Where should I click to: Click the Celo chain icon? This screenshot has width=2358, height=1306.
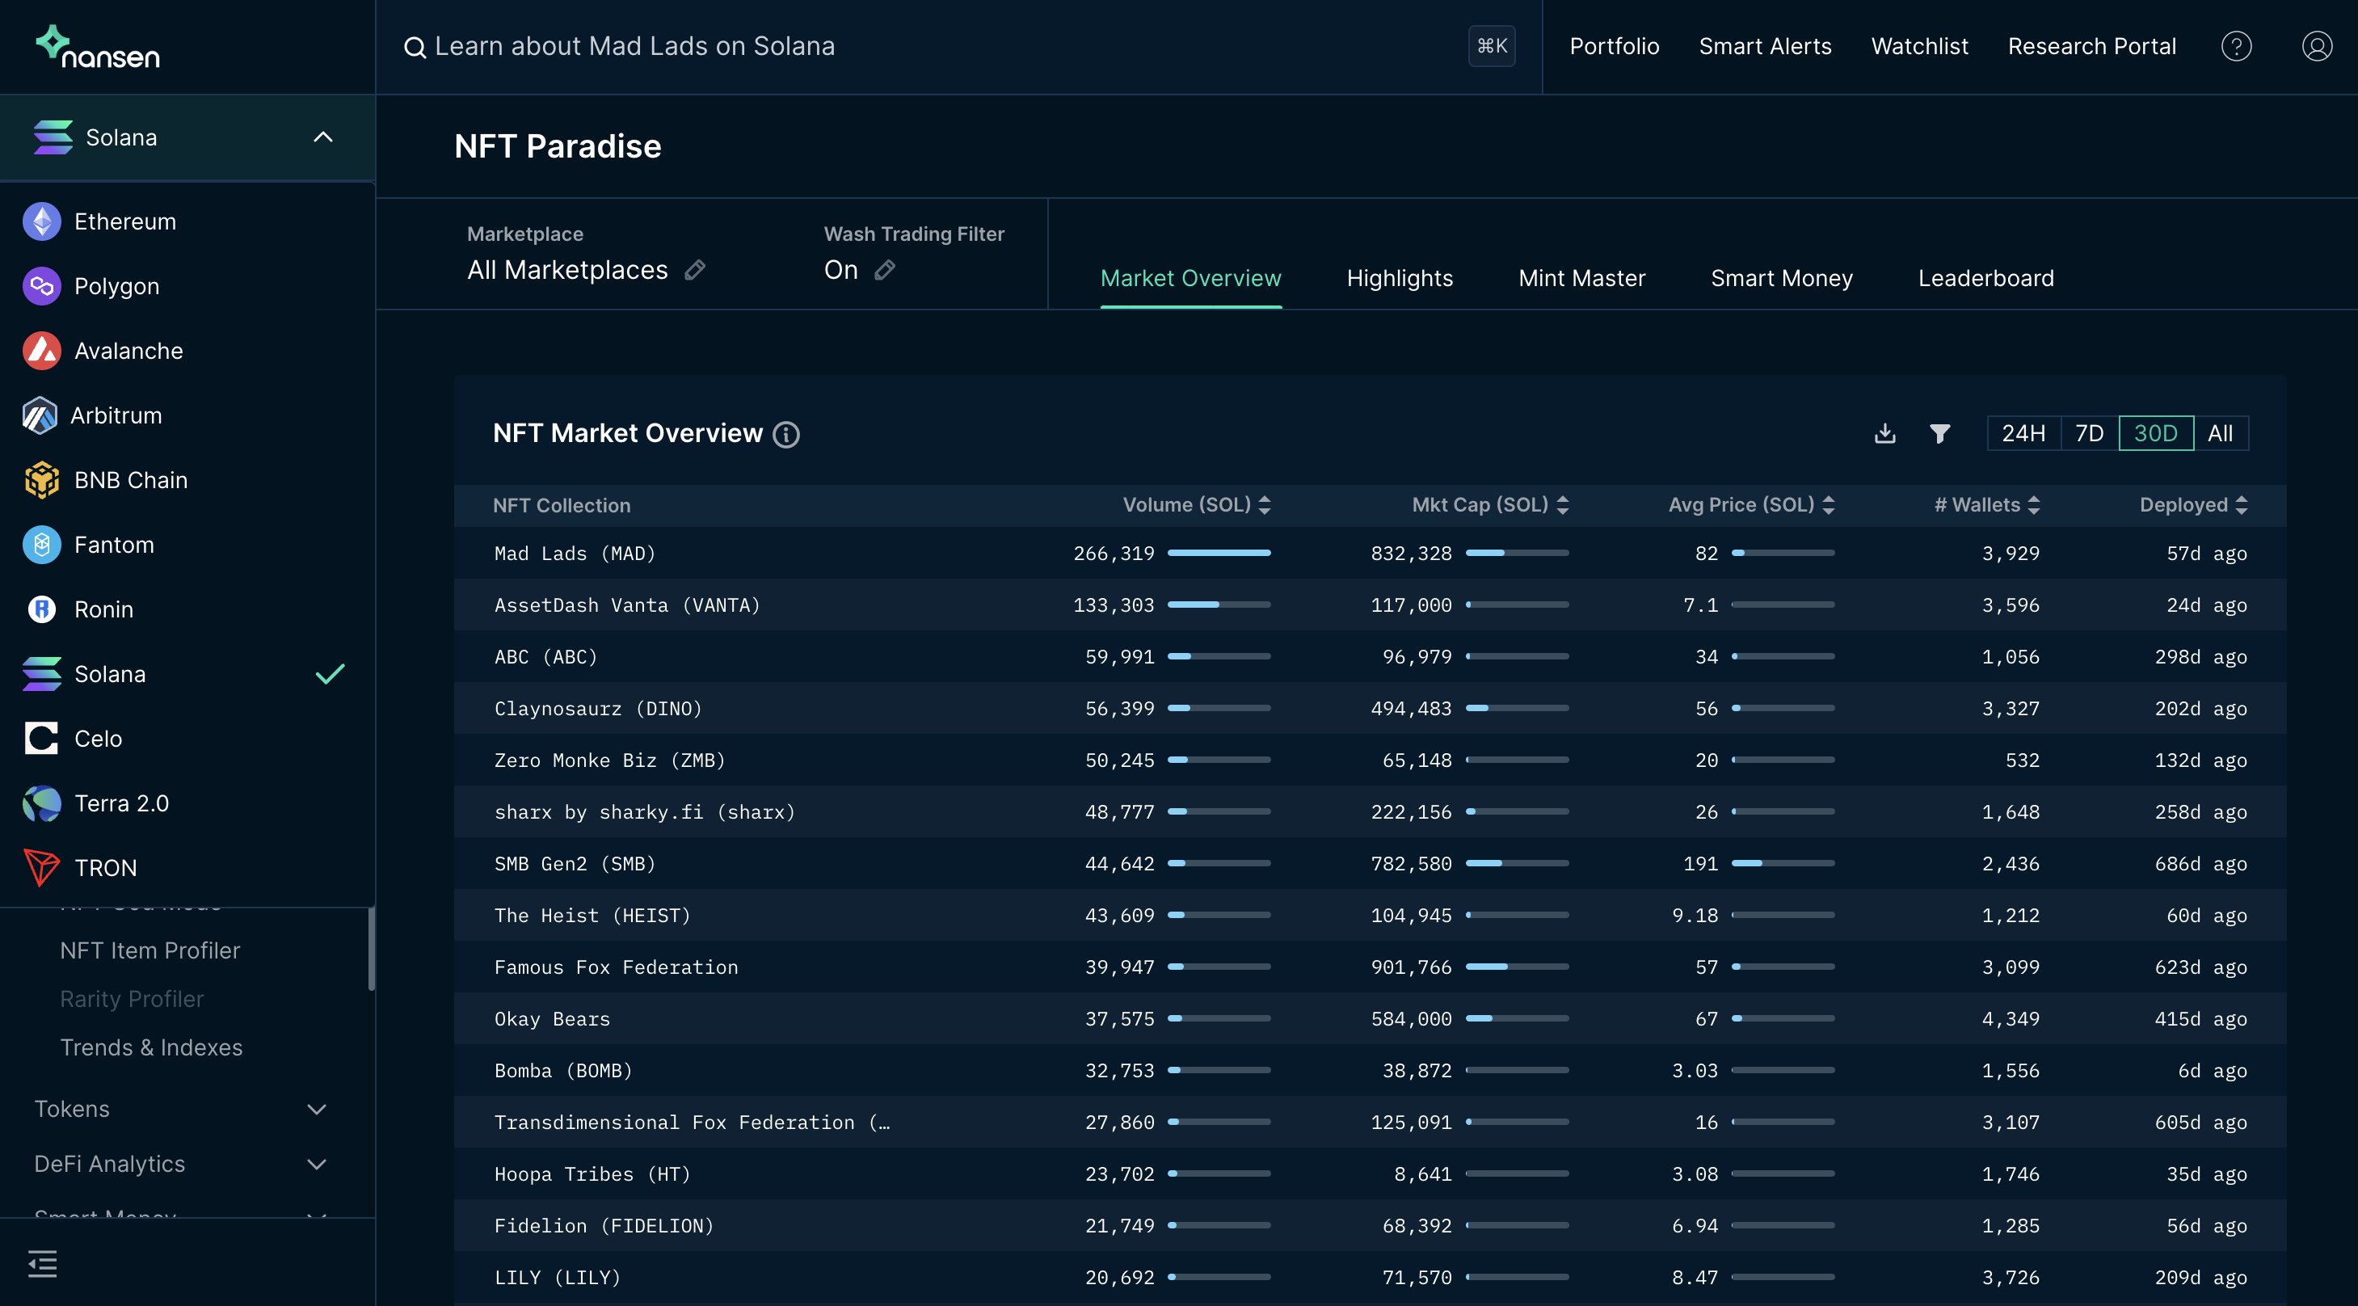pyautogui.click(x=41, y=739)
